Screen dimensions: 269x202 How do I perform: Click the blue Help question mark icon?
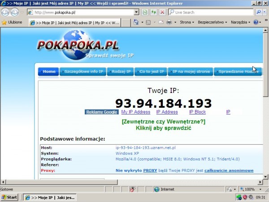pos(256,22)
